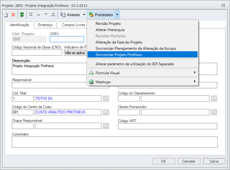Choose Alterar parâmetro de utilização do BDI Separado
Image resolution: width=230 pixels, height=170 pixels.
point(143,64)
